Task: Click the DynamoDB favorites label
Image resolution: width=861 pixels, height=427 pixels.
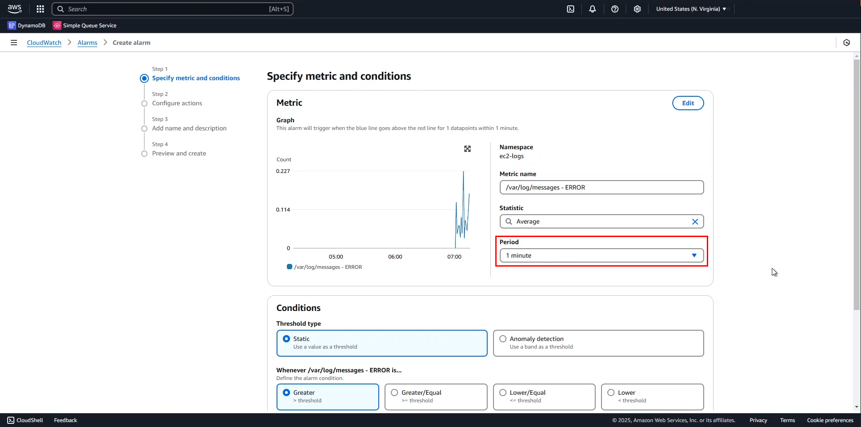Action: [31, 26]
